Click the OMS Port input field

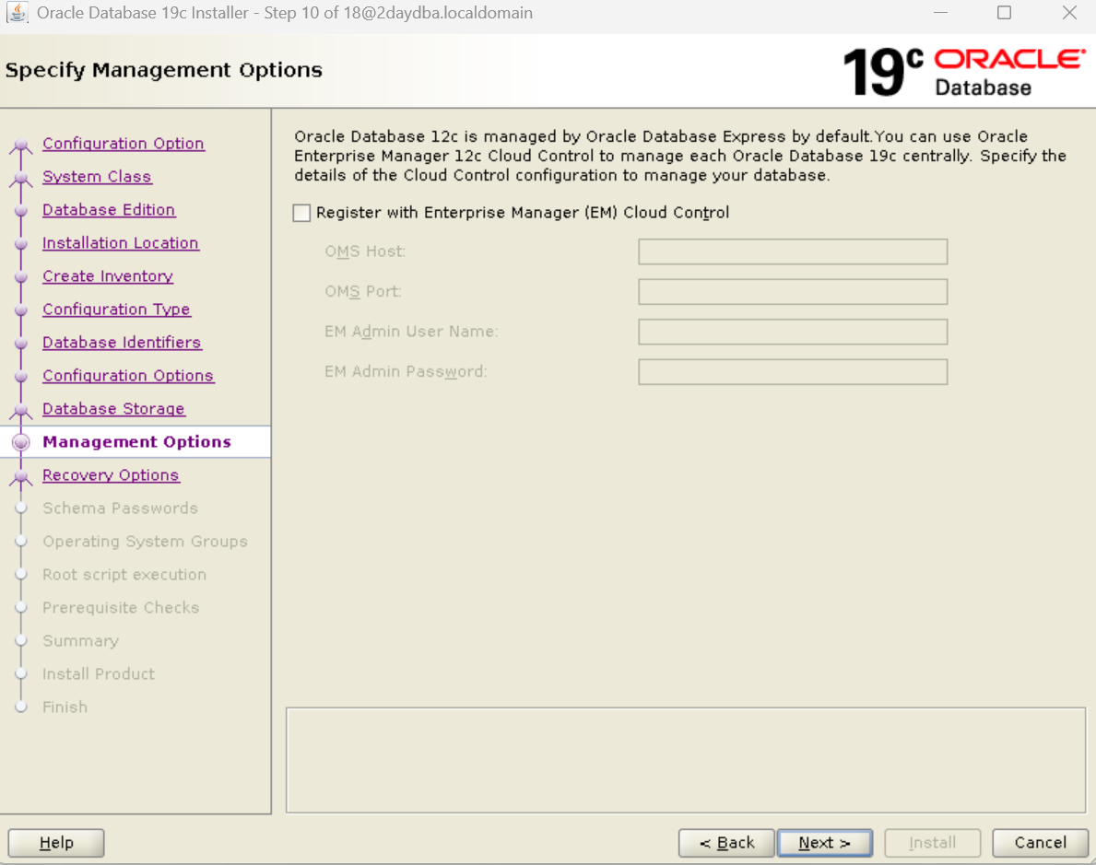pos(793,291)
